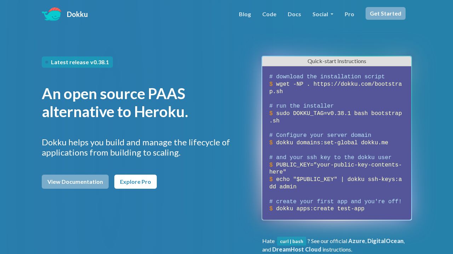Click the Get Started button
Viewport: 453px width, 254px height.
(385, 13)
